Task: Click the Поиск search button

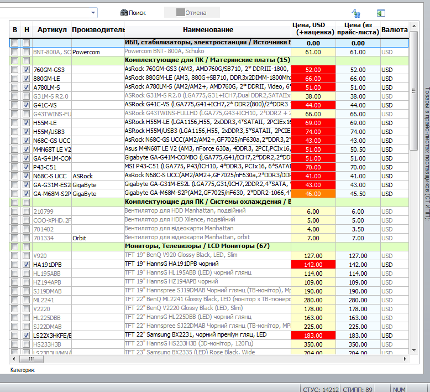Action: tap(133, 13)
